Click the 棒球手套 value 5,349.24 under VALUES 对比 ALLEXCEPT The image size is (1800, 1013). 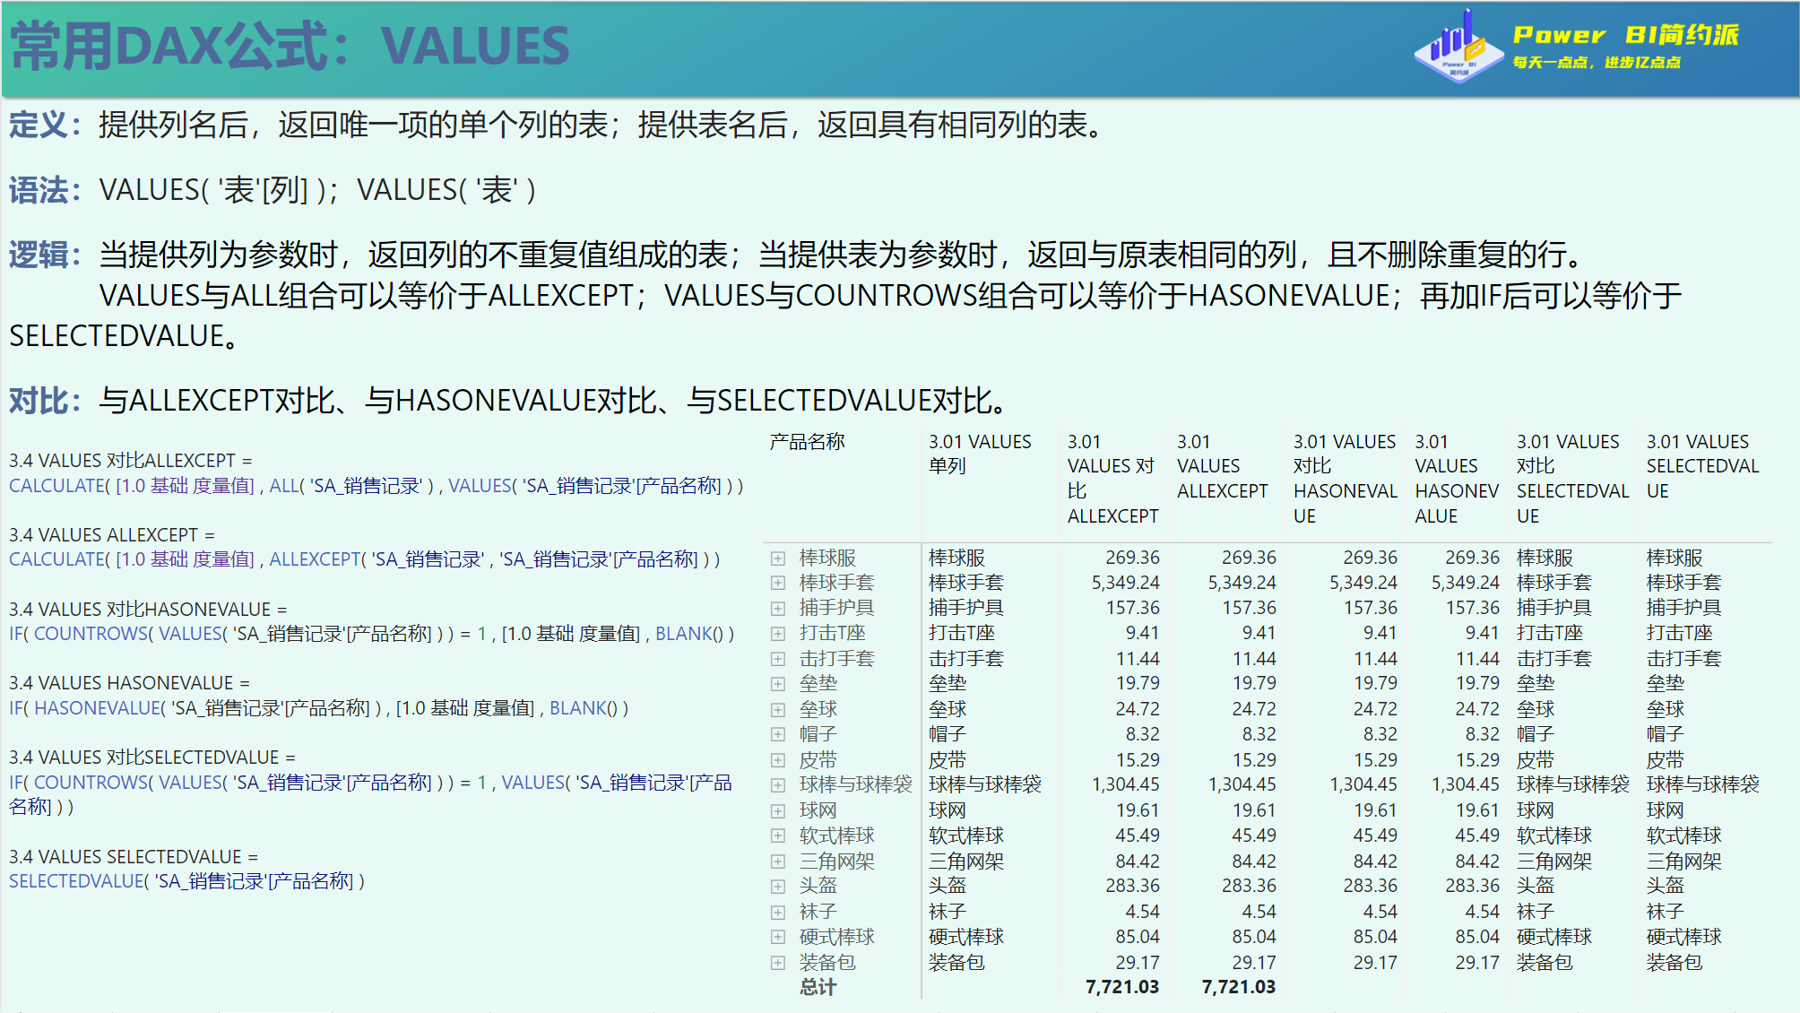click(1125, 583)
